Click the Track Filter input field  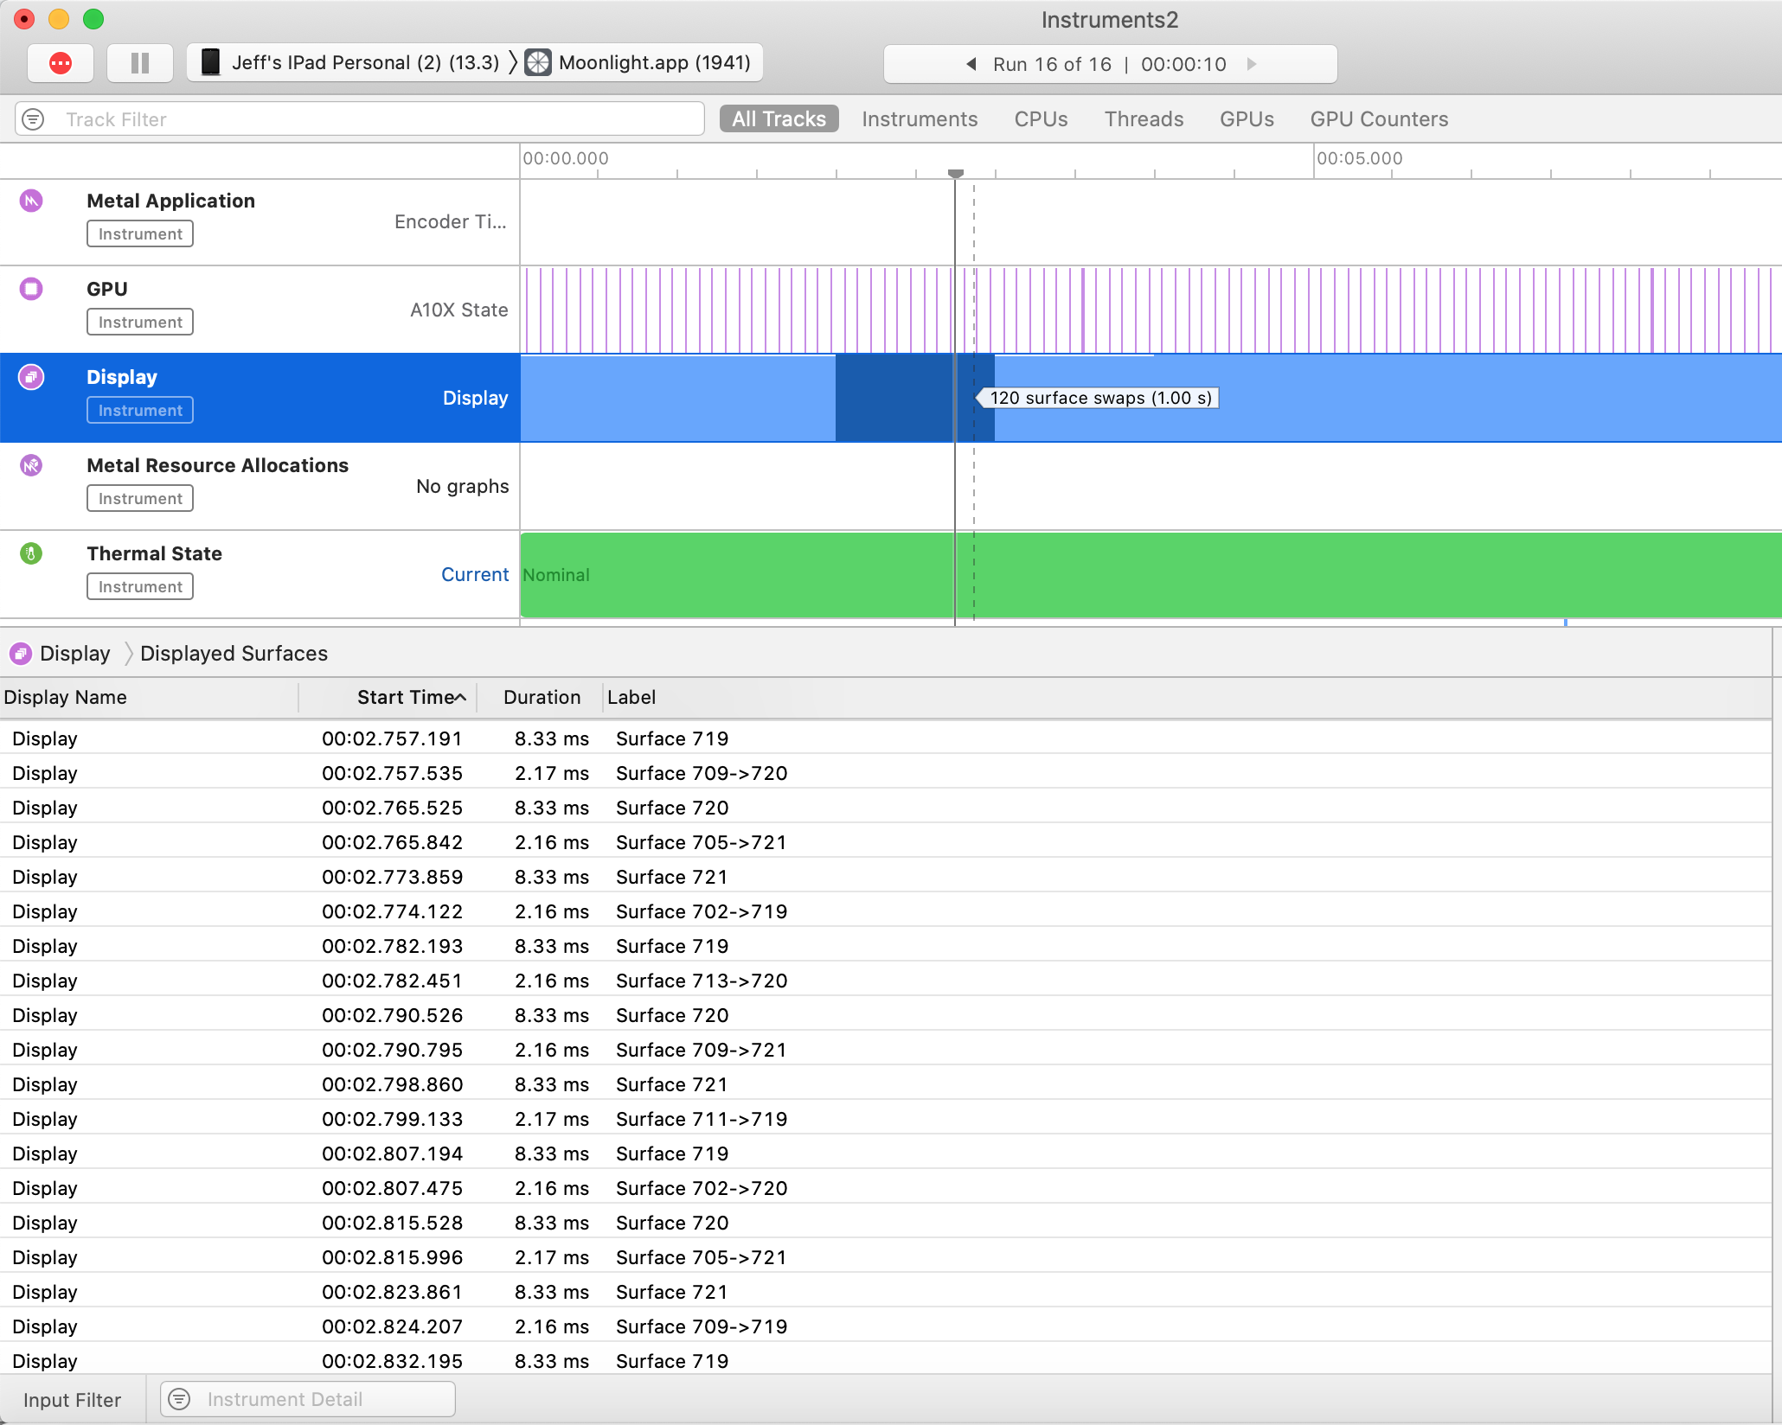360,119
